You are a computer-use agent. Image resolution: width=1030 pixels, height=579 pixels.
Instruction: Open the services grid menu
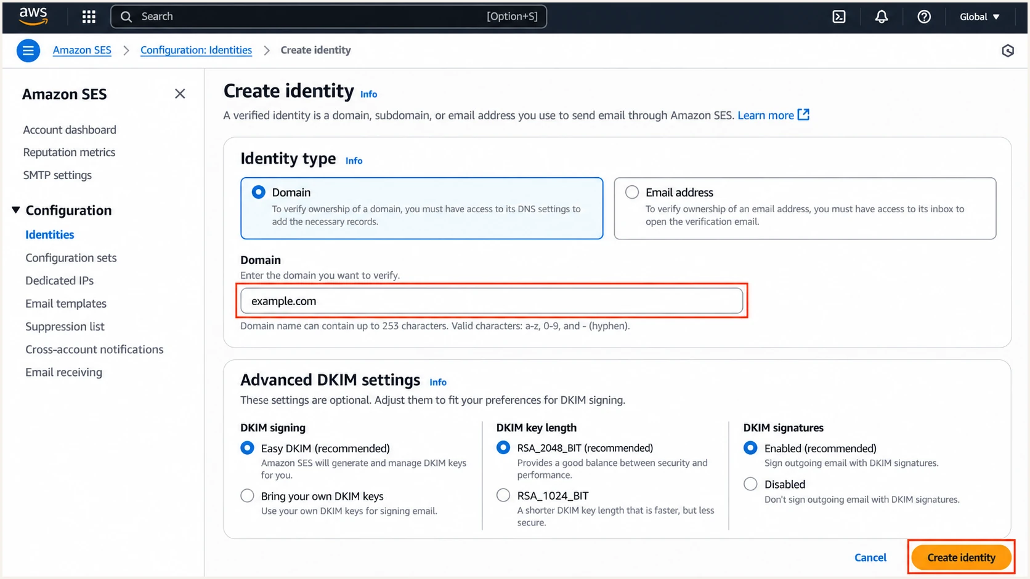pyautogui.click(x=89, y=17)
